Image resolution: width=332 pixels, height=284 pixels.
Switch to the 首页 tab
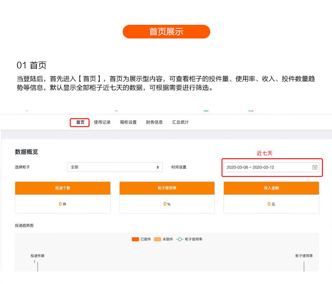pyautogui.click(x=80, y=123)
